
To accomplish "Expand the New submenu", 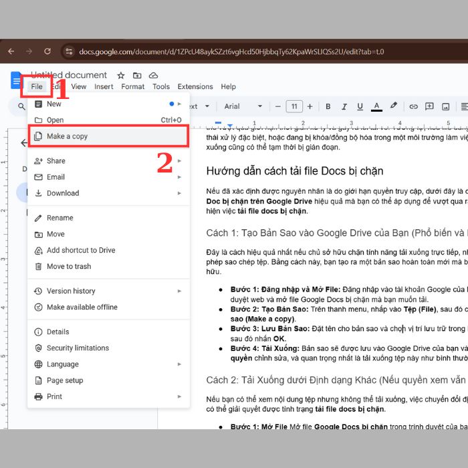I will point(108,104).
